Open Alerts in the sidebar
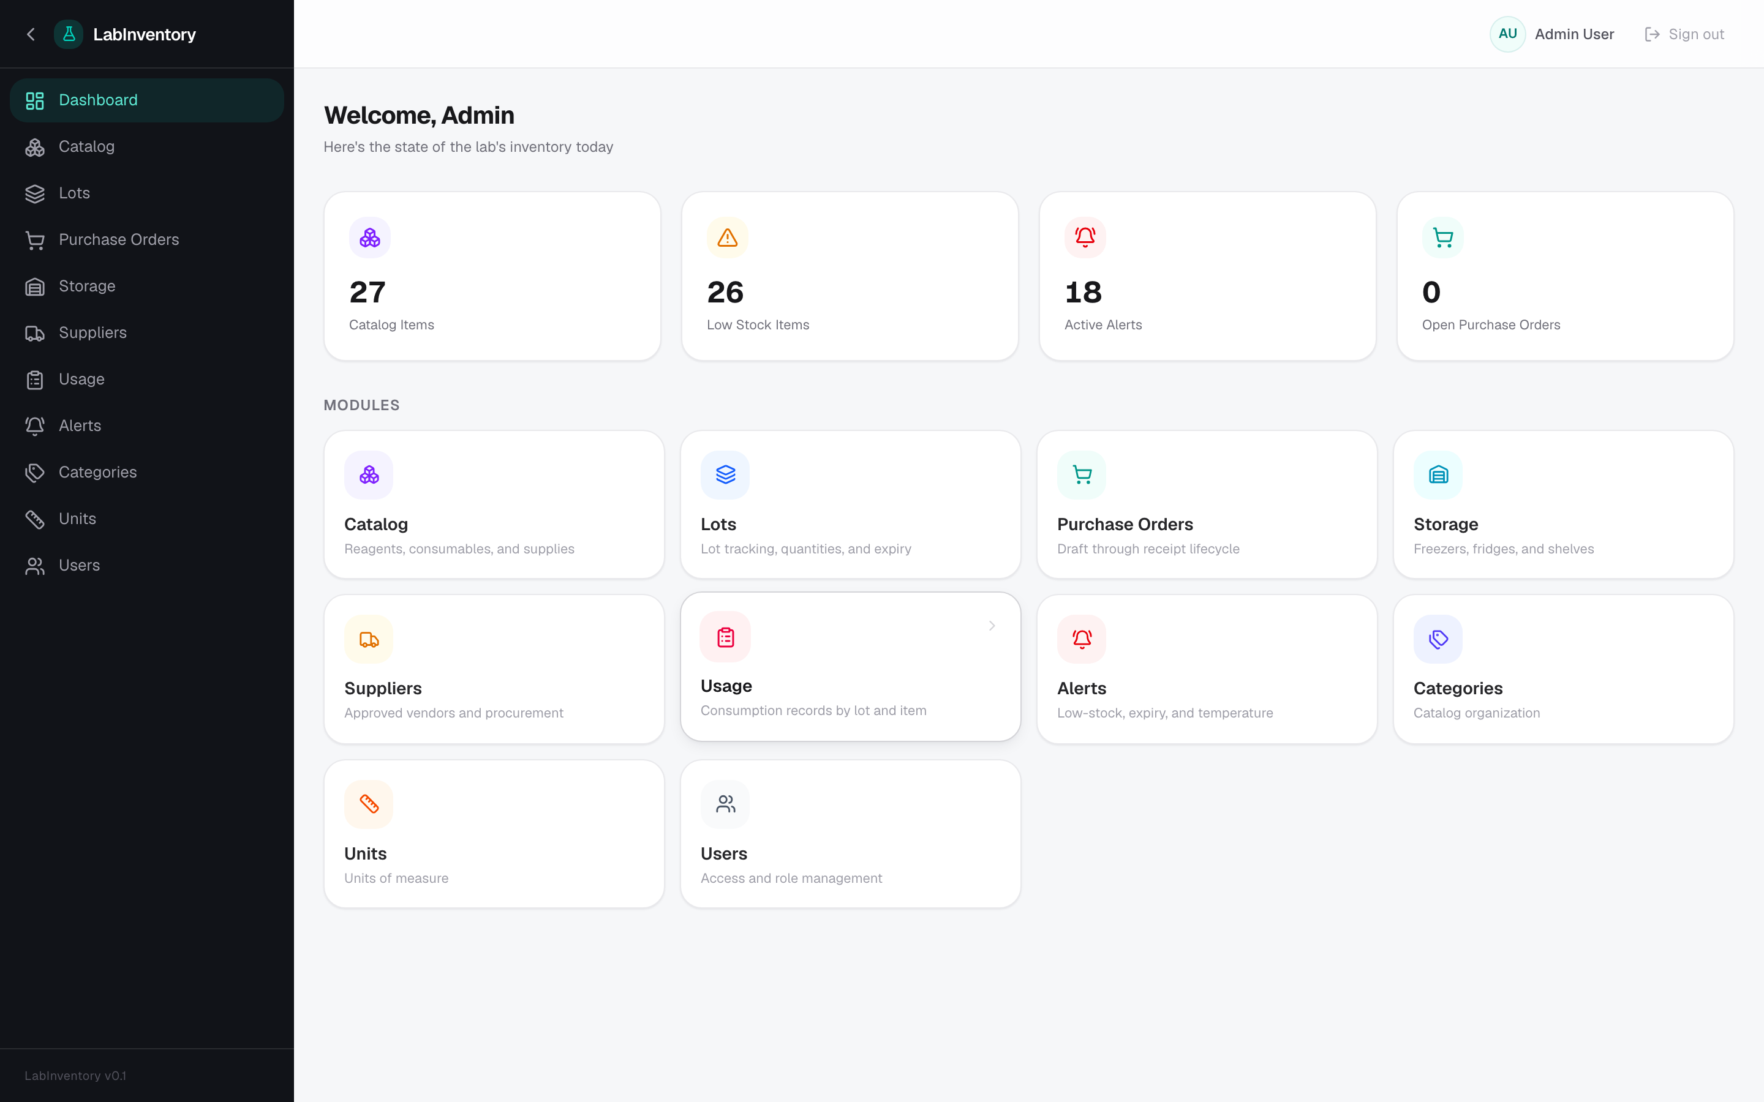This screenshot has width=1764, height=1102. click(x=146, y=426)
